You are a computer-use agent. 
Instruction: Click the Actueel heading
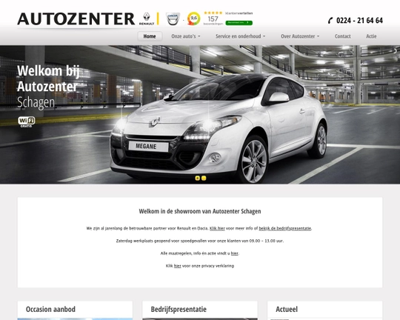[x=287, y=310]
